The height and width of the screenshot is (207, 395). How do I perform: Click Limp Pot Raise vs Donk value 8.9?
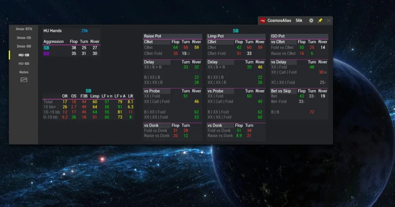[x=239, y=136]
